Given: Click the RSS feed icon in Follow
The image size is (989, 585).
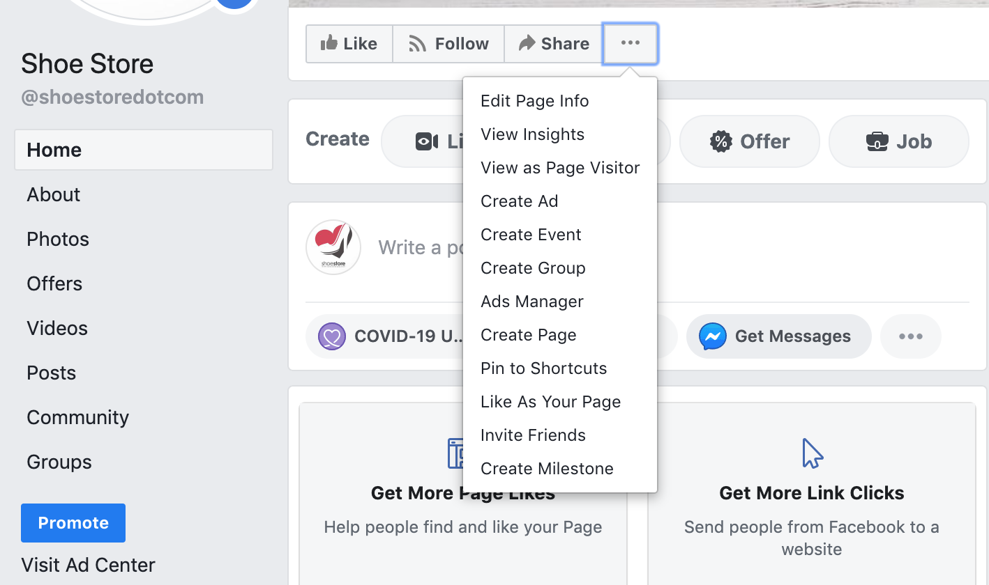Looking at the screenshot, I should 417,44.
